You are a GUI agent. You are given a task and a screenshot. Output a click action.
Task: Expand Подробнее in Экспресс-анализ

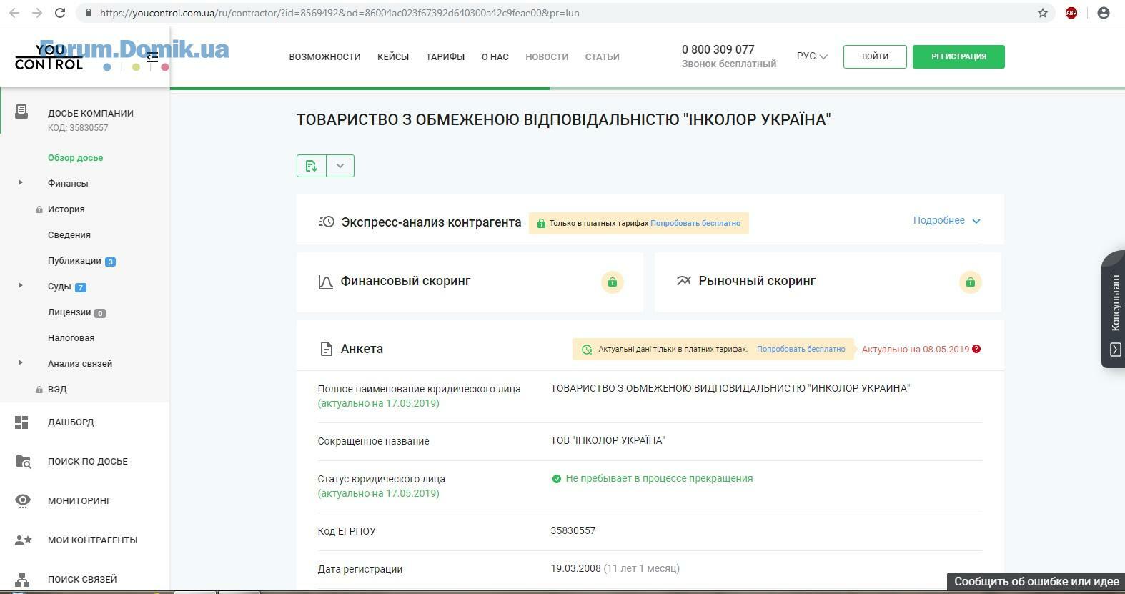[946, 220]
